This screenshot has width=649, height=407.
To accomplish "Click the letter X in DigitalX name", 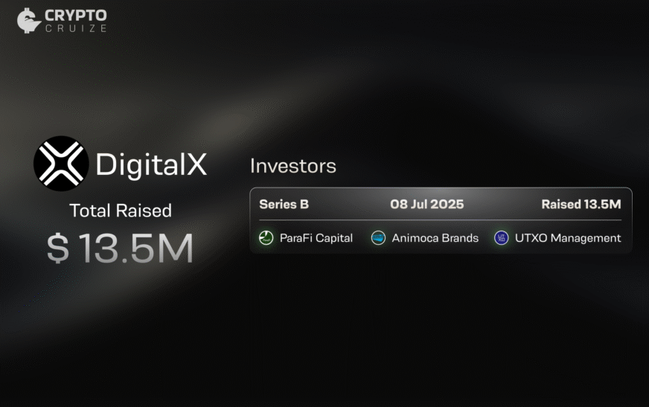I will click(x=196, y=164).
